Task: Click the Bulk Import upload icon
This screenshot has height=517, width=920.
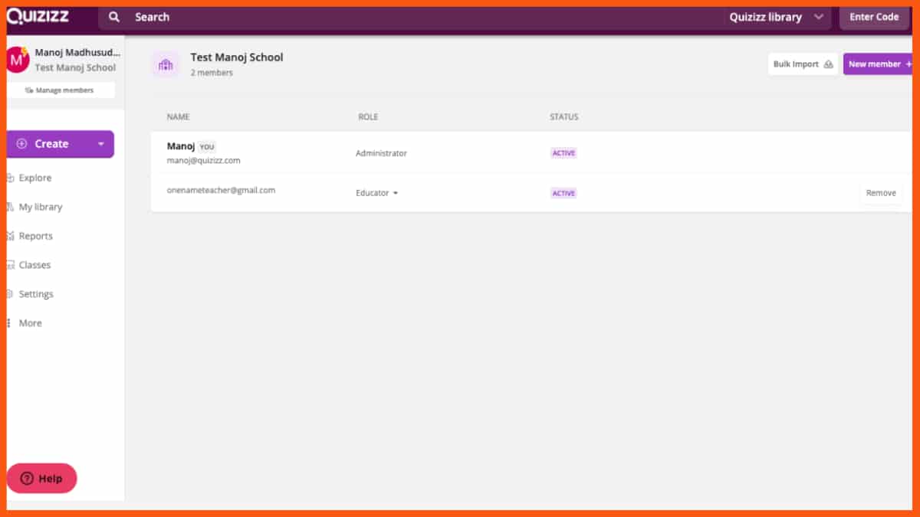Action: [830, 64]
